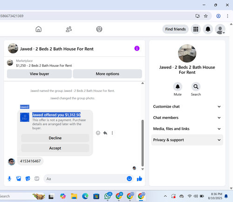Choose a sticker icon
This screenshot has width=233, height=202.
click(28, 179)
